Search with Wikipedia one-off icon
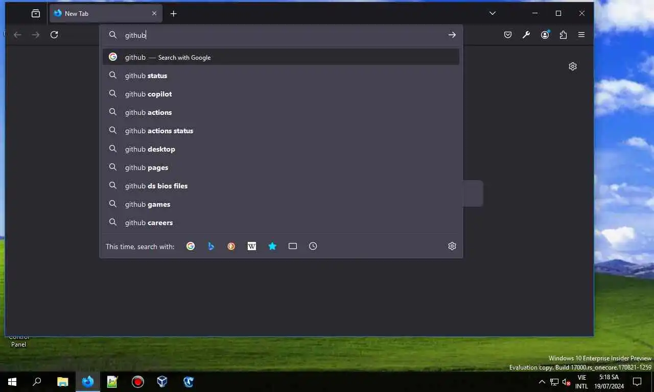654x392 pixels. 252,246
